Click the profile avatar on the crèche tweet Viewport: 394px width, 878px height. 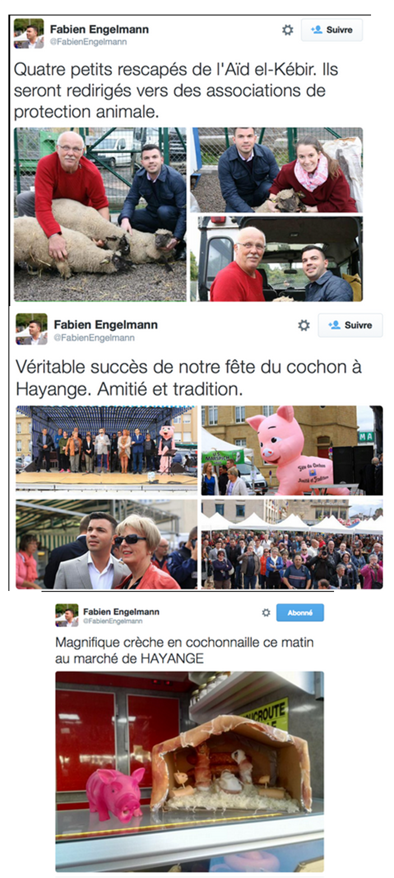(x=67, y=615)
